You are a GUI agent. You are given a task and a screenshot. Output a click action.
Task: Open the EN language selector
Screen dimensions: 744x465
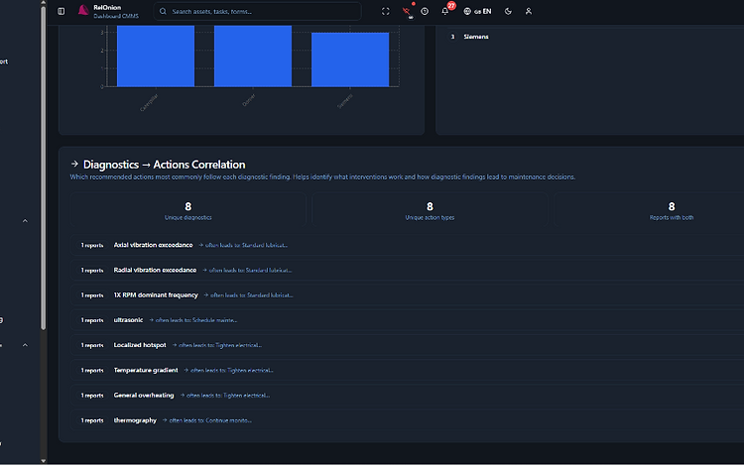pos(477,11)
